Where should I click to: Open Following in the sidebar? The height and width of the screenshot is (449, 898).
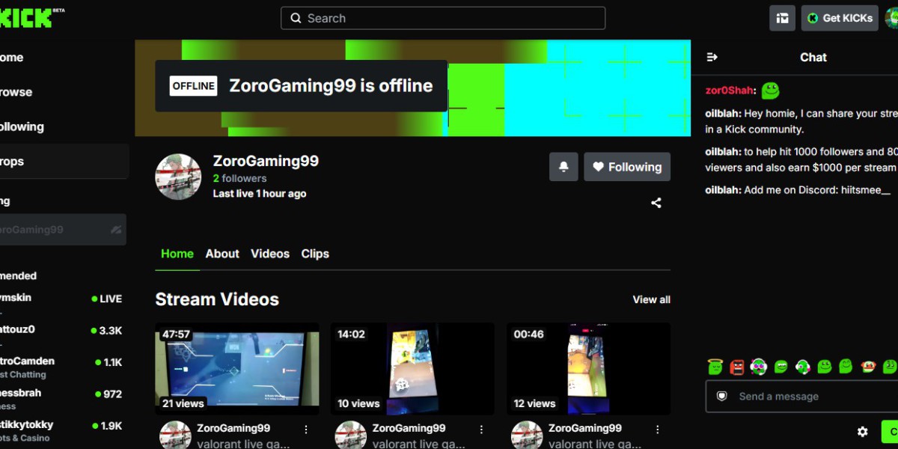coord(63,126)
